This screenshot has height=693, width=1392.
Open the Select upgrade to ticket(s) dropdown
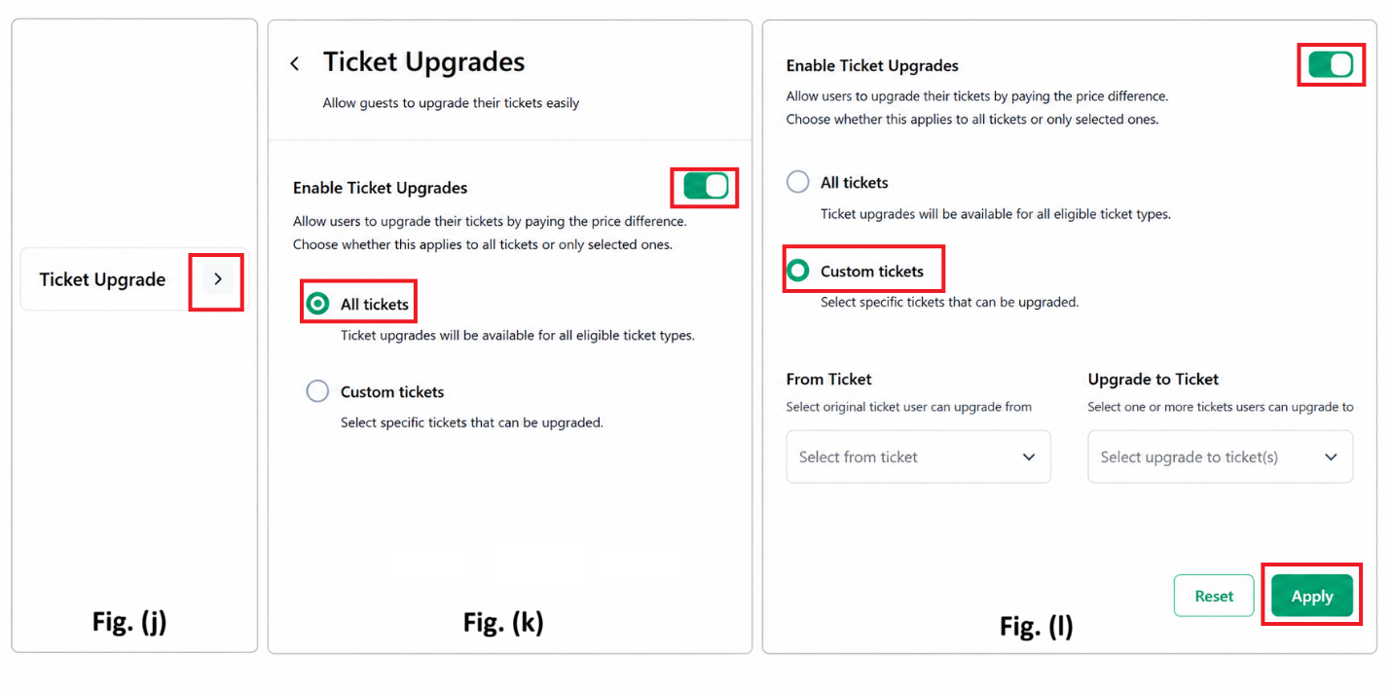point(1220,456)
